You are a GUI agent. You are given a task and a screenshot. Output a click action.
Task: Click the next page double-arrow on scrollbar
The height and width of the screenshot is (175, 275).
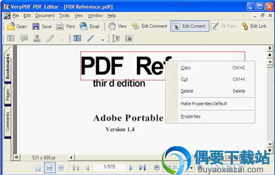tap(270, 150)
